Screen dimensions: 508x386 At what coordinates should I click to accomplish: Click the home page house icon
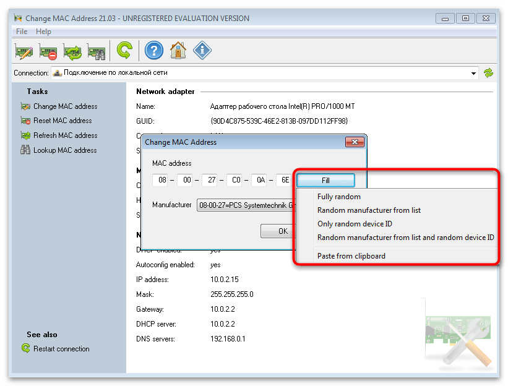coord(178,51)
